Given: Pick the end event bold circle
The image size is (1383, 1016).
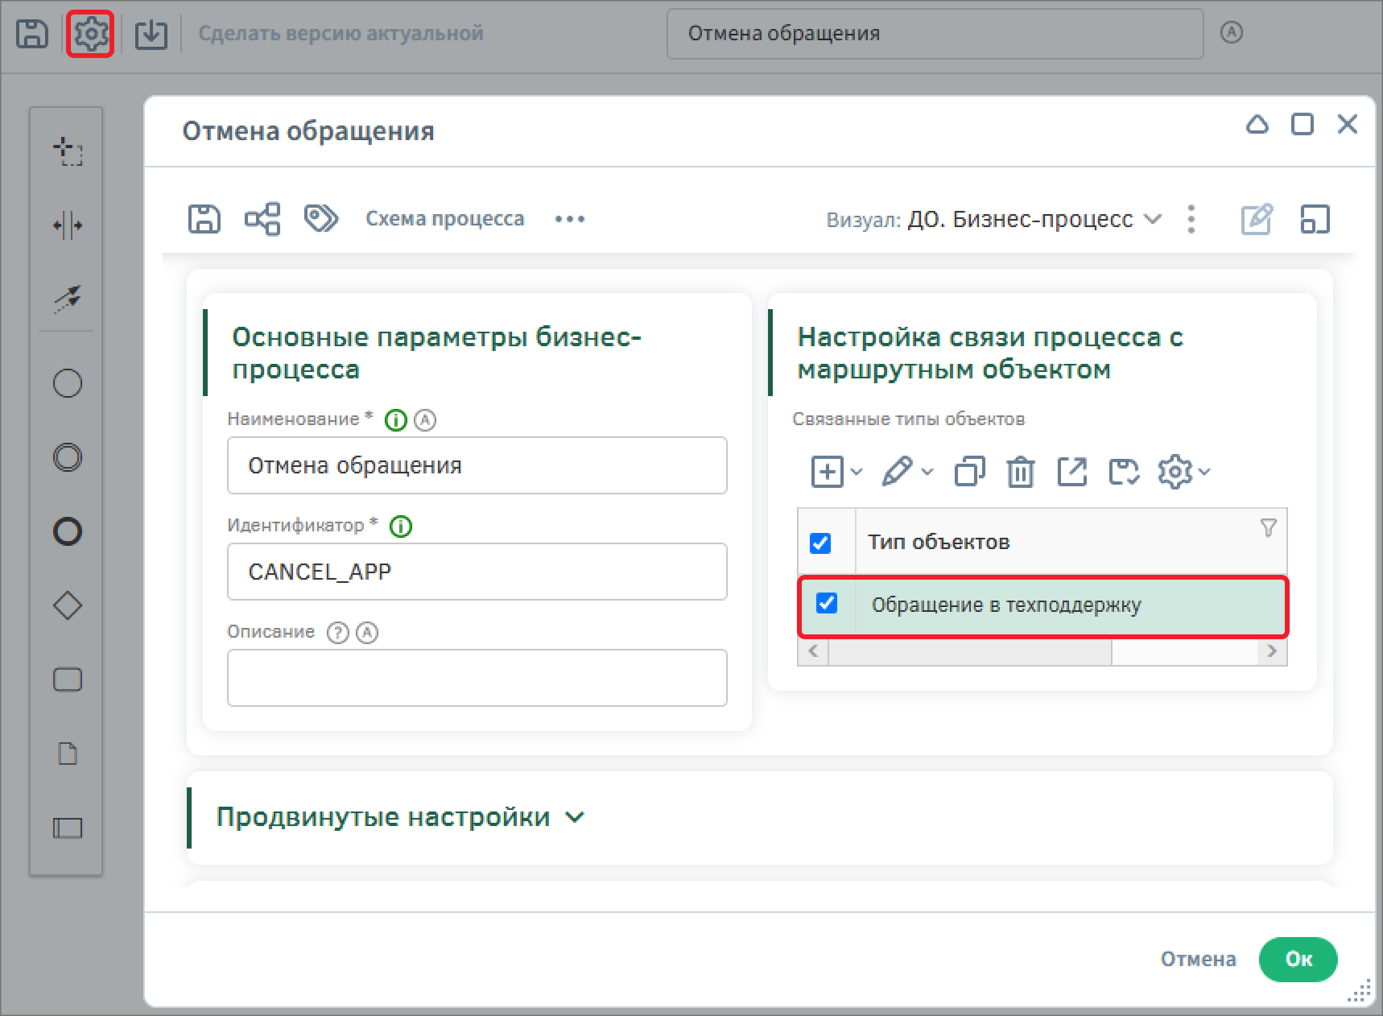Looking at the screenshot, I should tap(68, 531).
